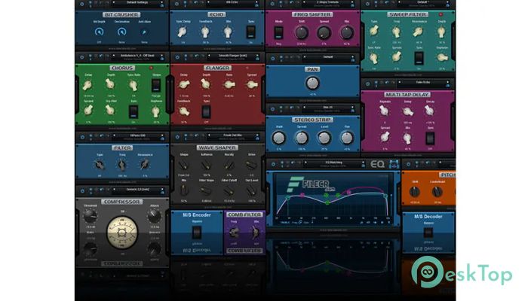The width and height of the screenshot is (528, 301).
Task: Click the Sweep Filter Resonance knob
Action: click(x=419, y=32)
